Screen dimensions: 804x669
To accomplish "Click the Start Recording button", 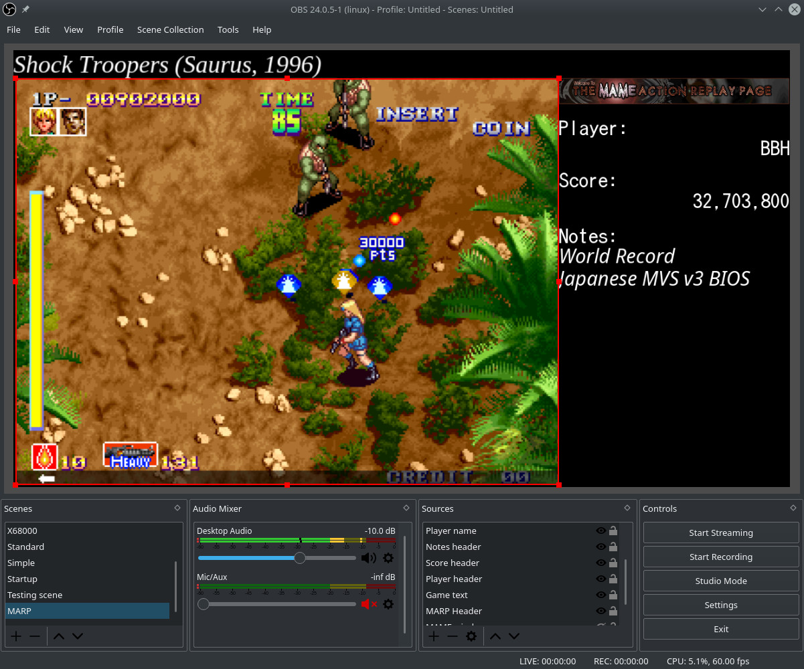I will (720, 557).
